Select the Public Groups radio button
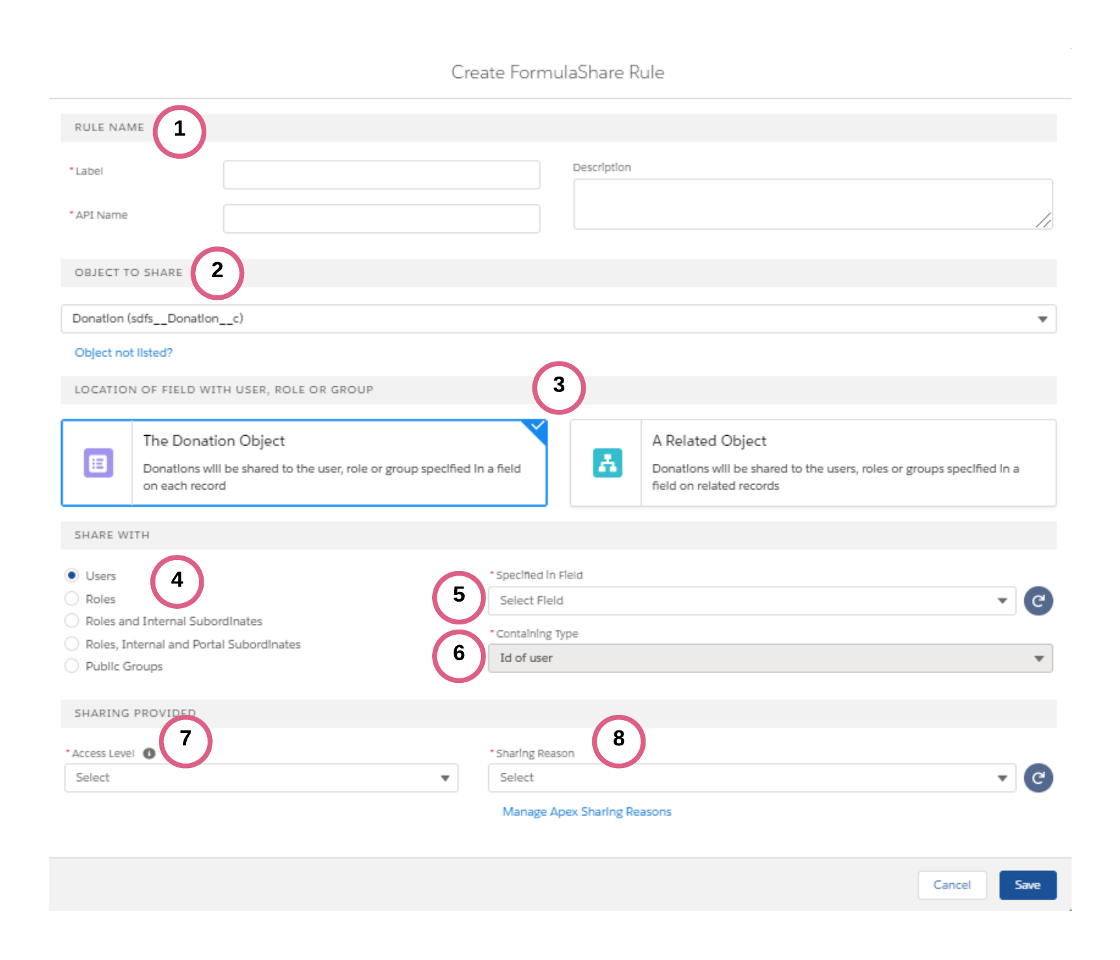The image size is (1120, 960). point(72,666)
